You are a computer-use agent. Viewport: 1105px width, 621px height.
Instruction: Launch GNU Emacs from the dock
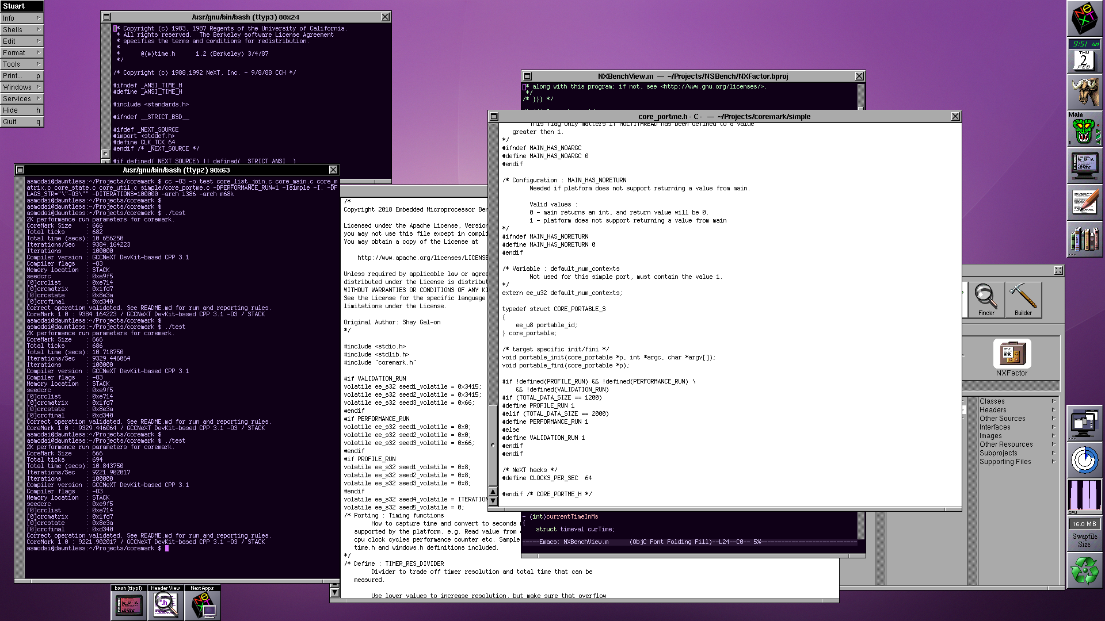click(x=1084, y=92)
